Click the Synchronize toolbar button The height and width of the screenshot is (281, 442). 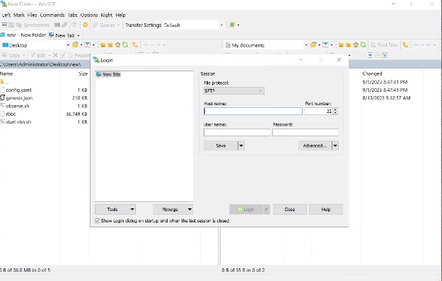33,25
